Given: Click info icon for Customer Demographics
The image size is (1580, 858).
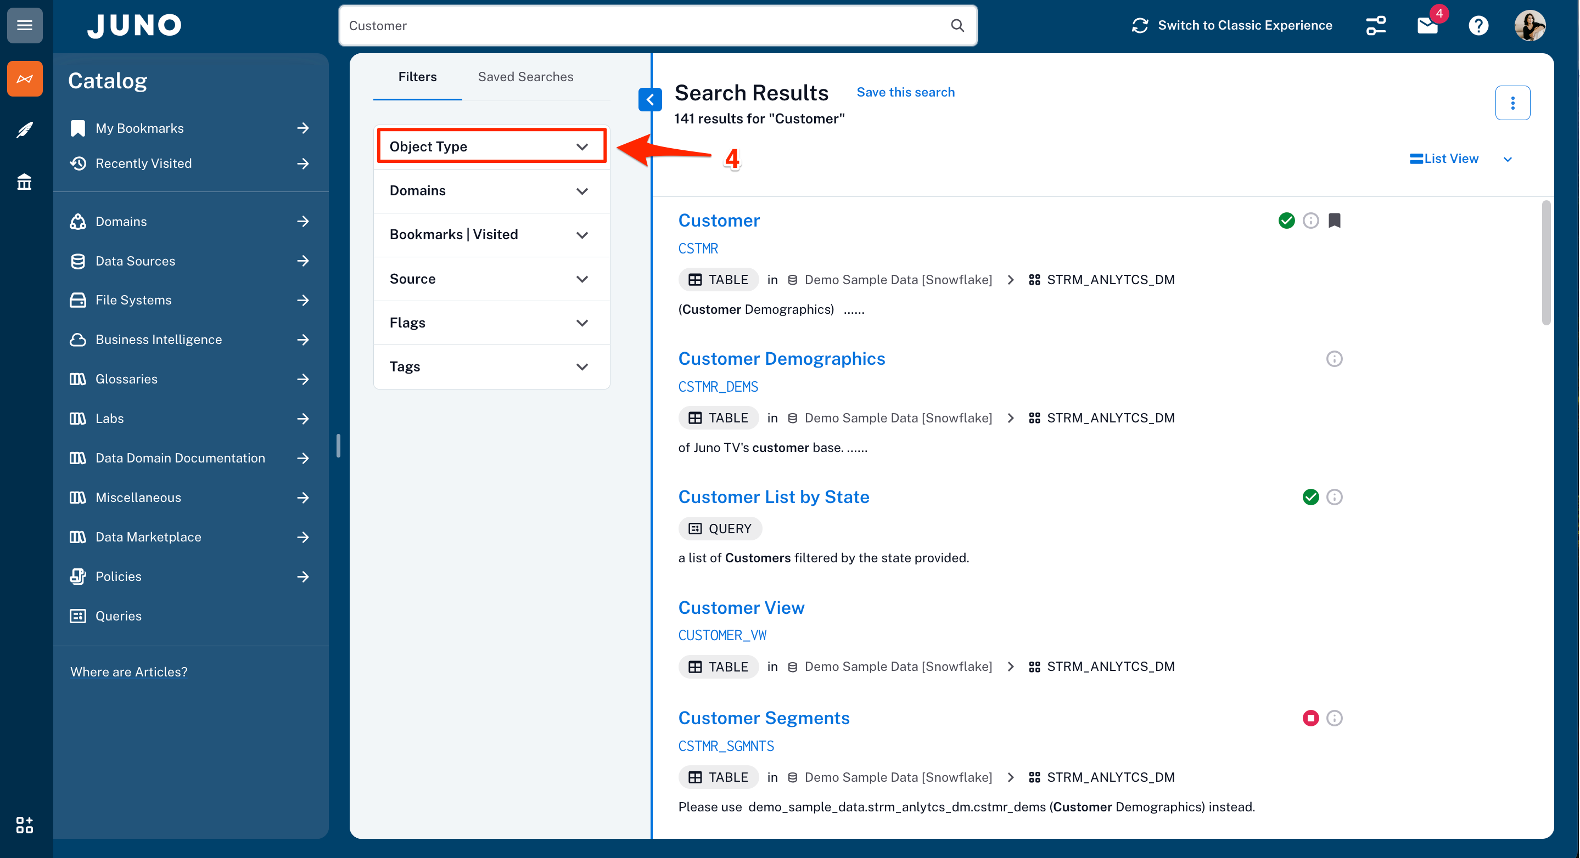Looking at the screenshot, I should (x=1334, y=359).
